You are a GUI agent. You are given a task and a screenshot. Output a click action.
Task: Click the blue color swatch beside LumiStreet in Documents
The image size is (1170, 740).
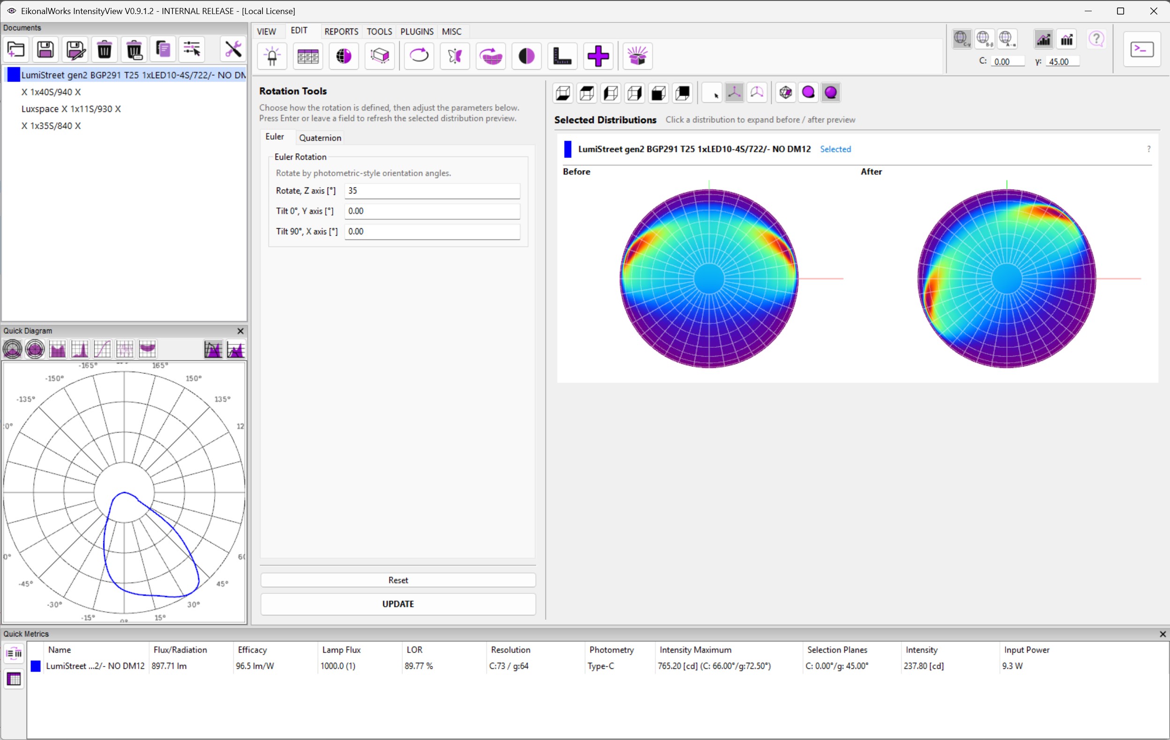(x=14, y=75)
